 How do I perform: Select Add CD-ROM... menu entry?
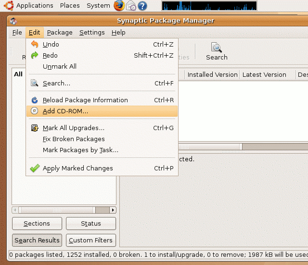tap(102, 111)
